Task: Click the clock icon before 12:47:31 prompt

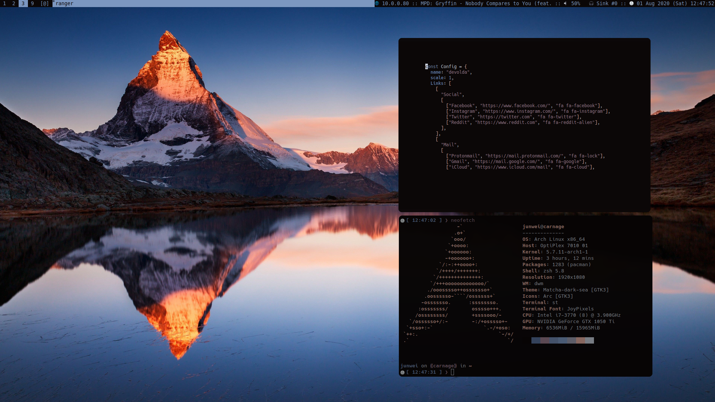Action: coord(403,372)
